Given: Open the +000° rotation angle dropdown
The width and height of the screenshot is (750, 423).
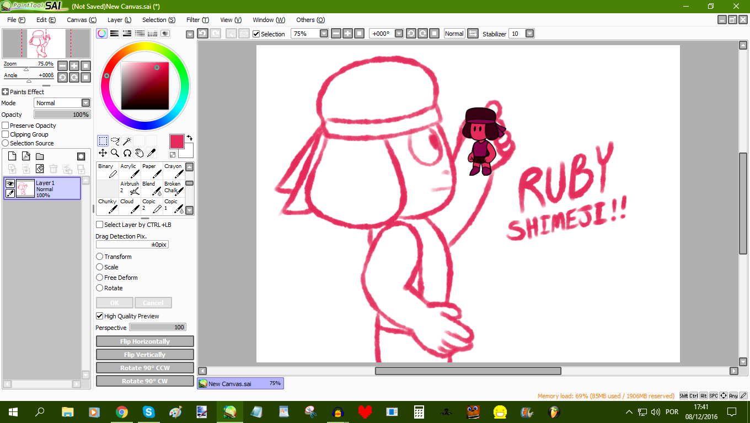Looking at the screenshot, I should pos(399,34).
